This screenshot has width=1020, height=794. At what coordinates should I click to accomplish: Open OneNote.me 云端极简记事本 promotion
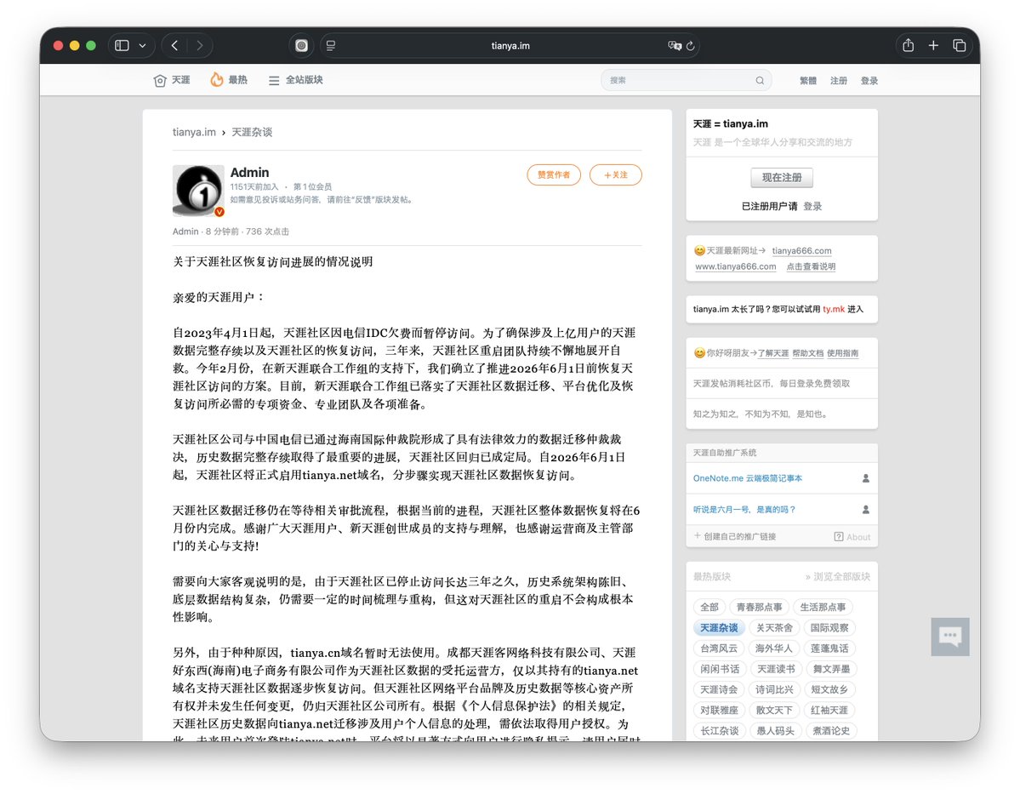[x=748, y=478]
